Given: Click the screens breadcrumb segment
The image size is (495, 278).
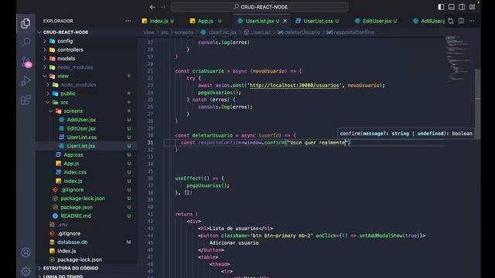Looking at the screenshot, I should (184, 32).
